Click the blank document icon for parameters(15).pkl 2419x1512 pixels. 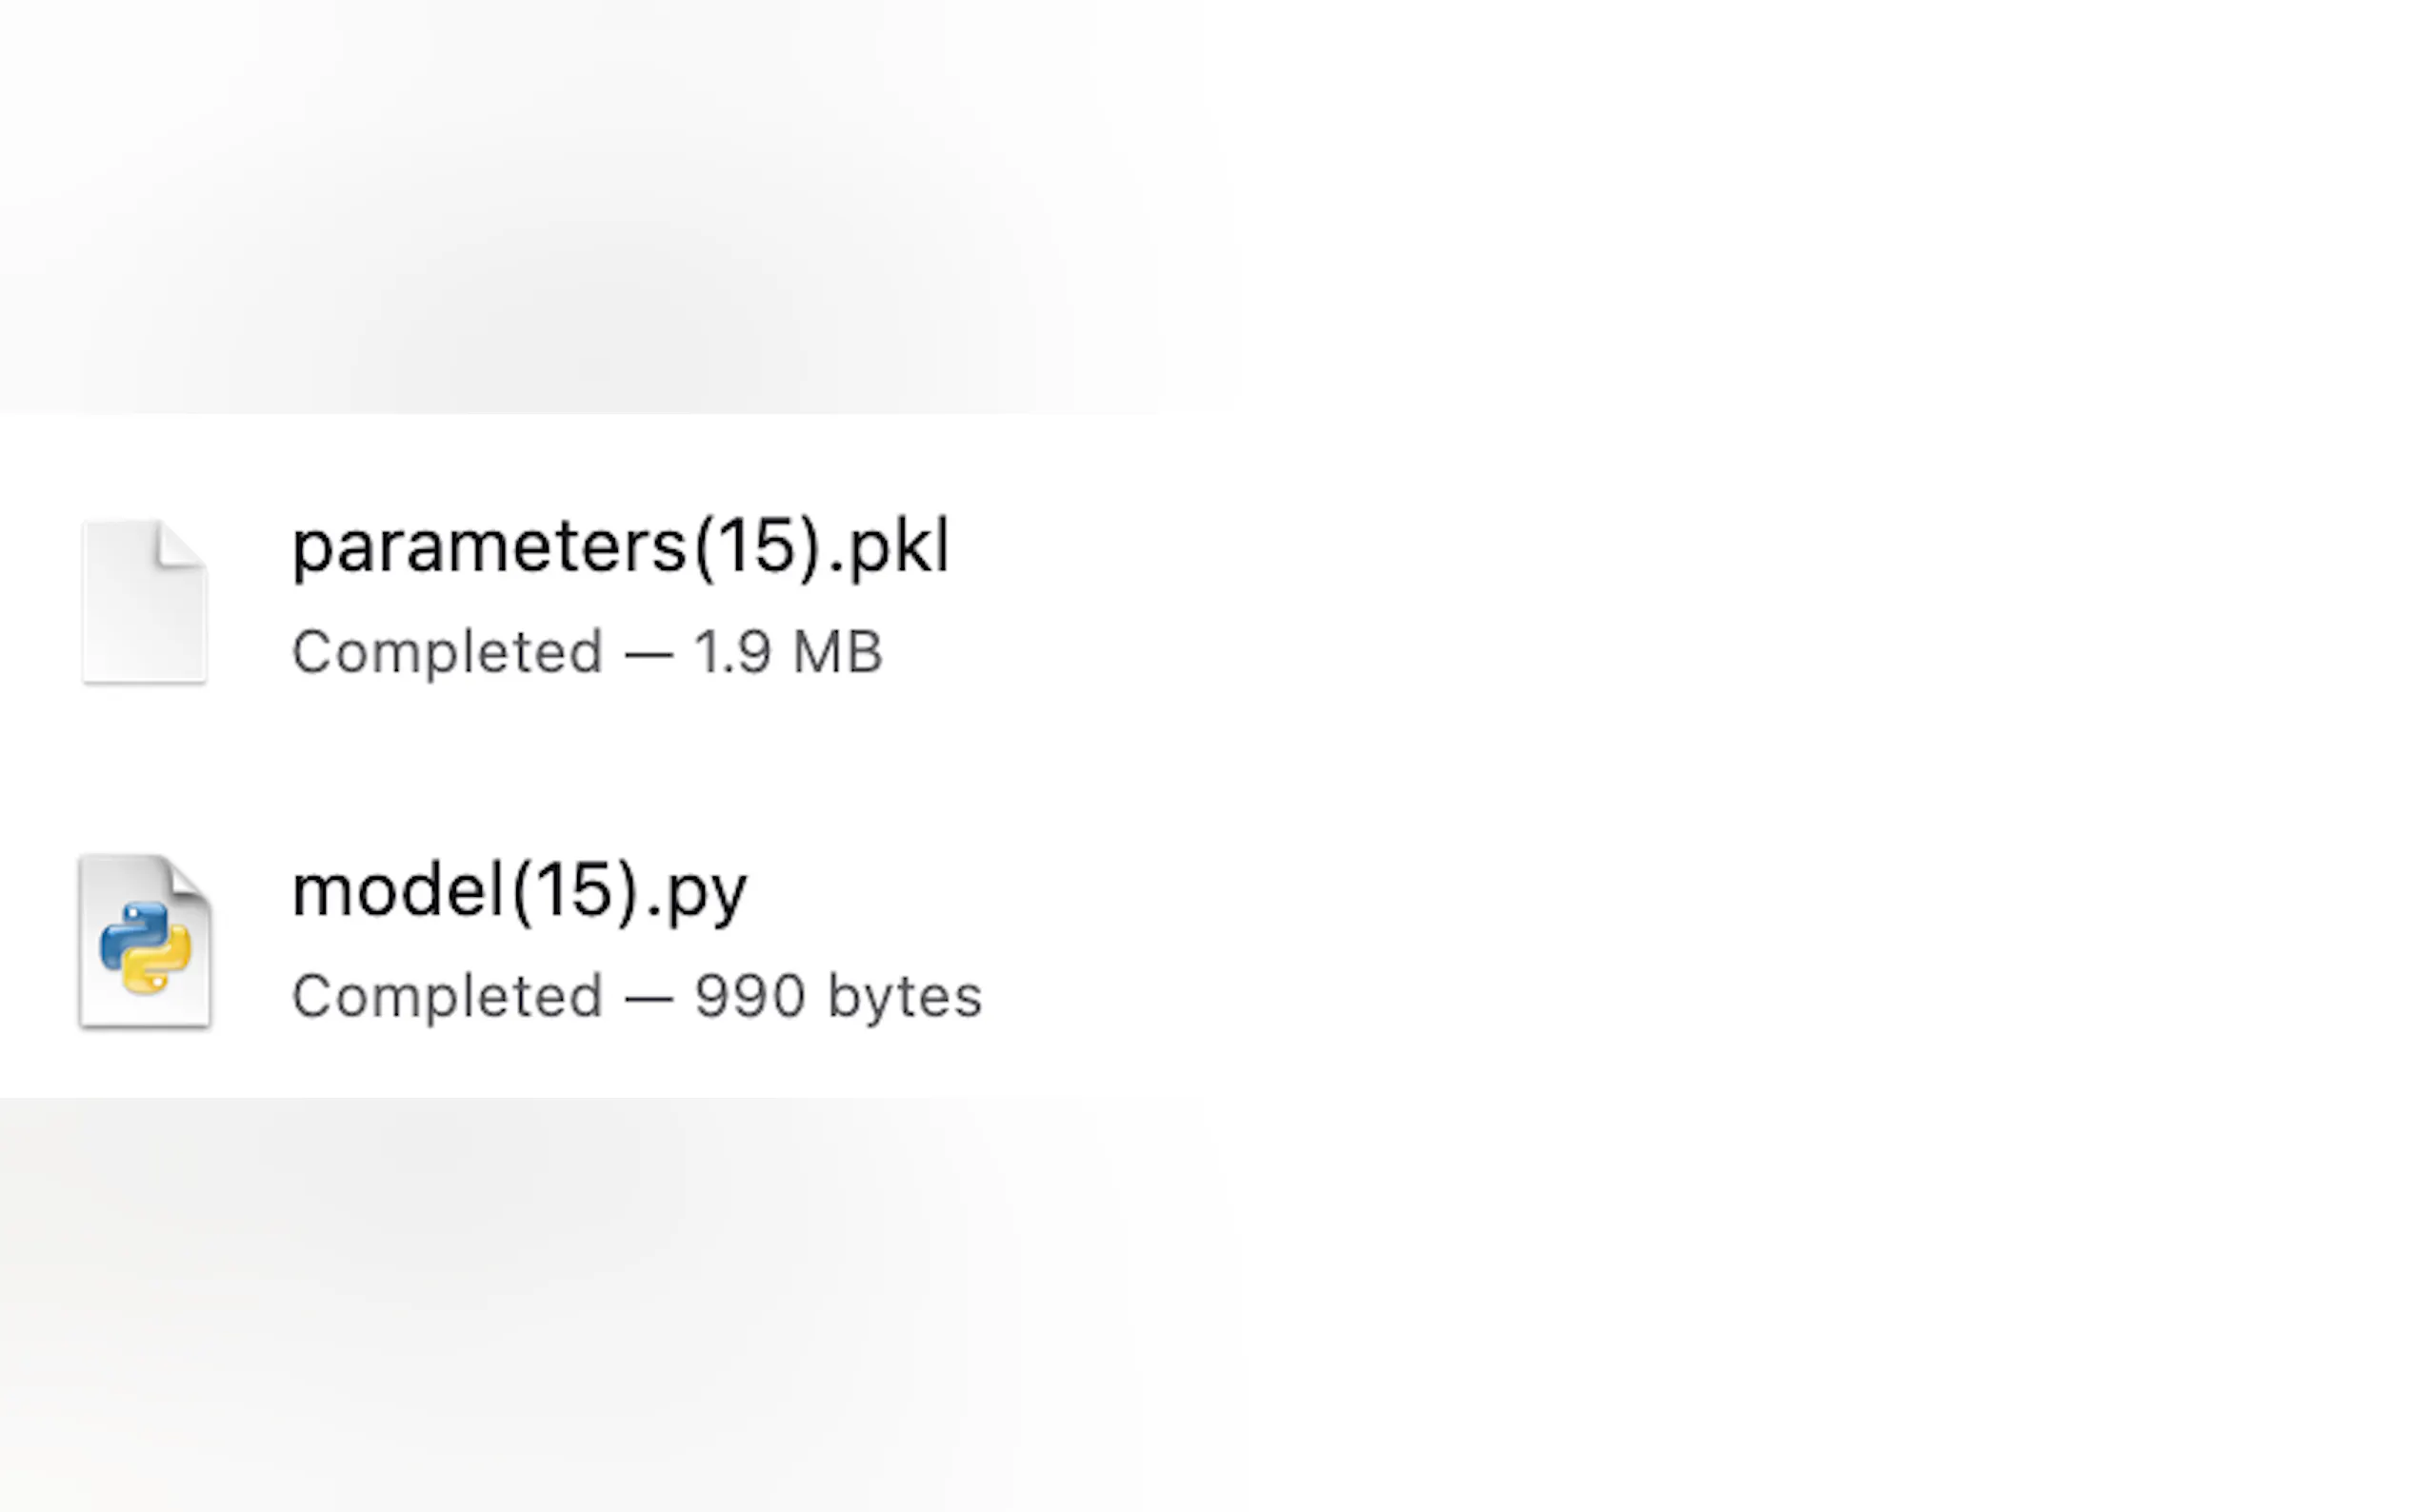pos(144,603)
